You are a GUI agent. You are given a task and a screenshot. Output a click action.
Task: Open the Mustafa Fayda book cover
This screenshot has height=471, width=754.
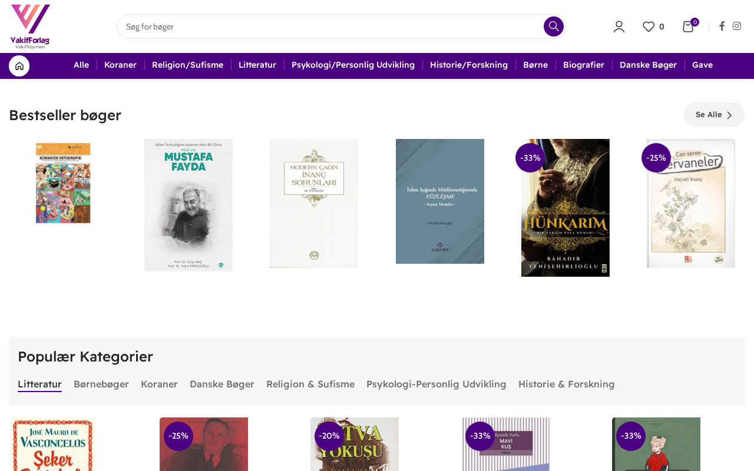point(188,205)
